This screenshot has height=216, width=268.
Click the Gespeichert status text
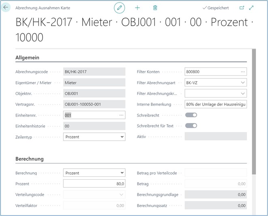pyautogui.click(x=218, y=8)
